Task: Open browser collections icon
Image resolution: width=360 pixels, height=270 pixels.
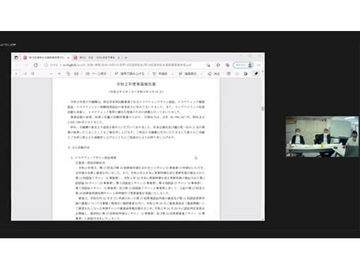Action: pos(227,65)
